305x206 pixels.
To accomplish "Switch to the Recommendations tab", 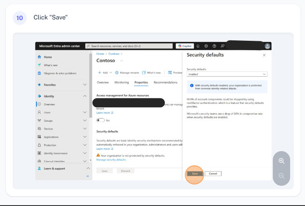I will (x=166, y=82).
